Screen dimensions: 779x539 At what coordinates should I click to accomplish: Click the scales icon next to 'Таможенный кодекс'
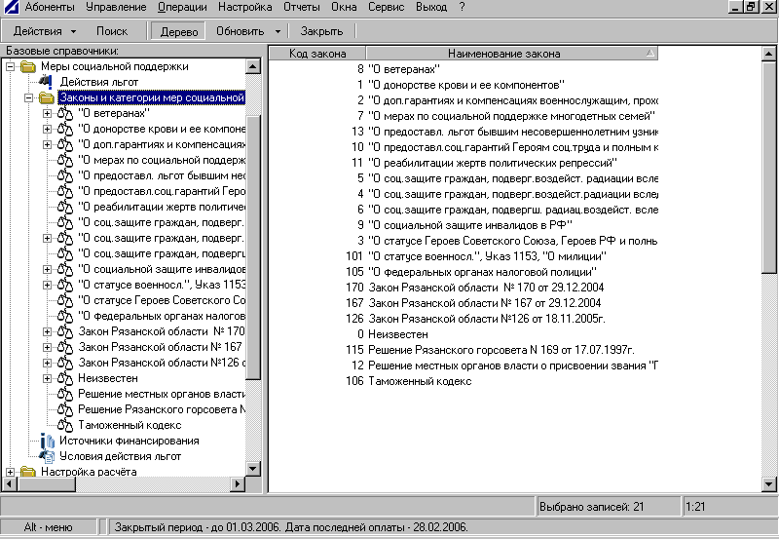66,425
